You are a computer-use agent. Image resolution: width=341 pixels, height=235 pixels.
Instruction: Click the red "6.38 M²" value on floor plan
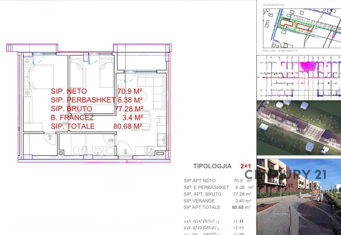click(x=130, y=100)
